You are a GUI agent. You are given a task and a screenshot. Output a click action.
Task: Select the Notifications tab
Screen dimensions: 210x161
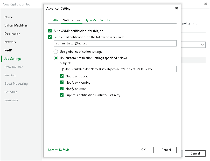(72, 20)
